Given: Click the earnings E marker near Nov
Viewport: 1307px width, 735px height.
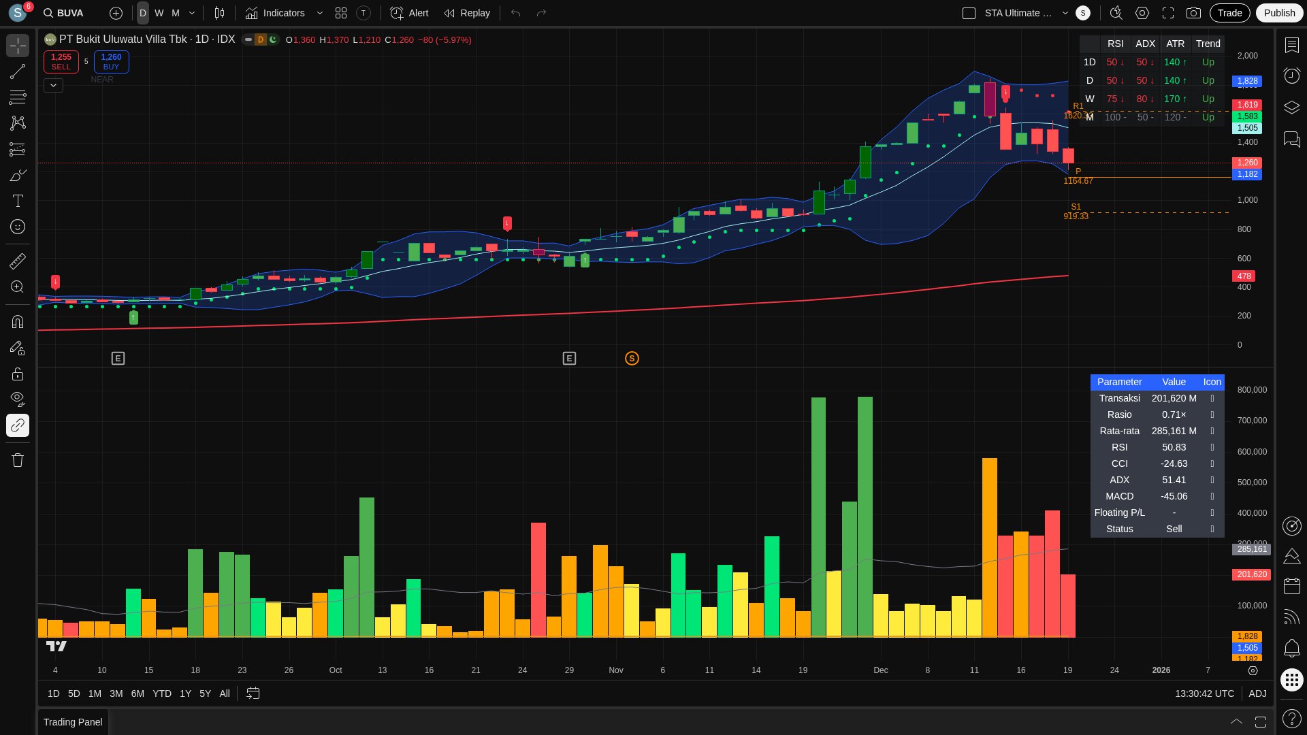Looking at the screenshot, I should 569,359.
